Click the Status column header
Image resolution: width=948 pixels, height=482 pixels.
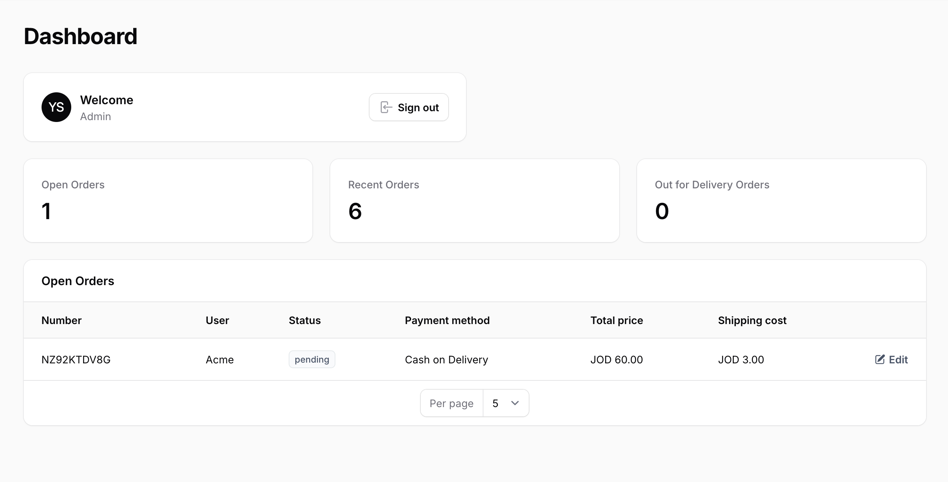pyautogui.click(x=305, y=320)
